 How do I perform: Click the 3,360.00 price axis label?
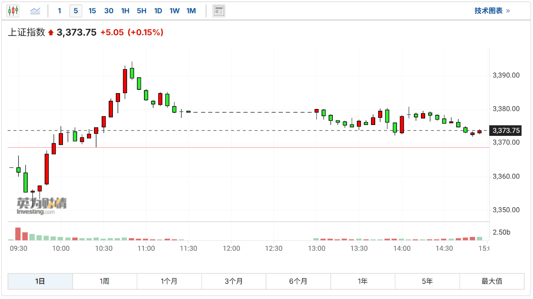pyautogui.click(x=506, y=177)
